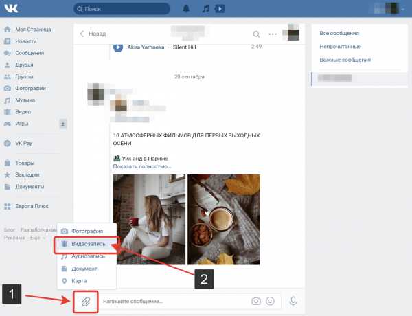The image size is (412, 316).
Task: Click the sender avatar in the message
Action: point(96,94)
